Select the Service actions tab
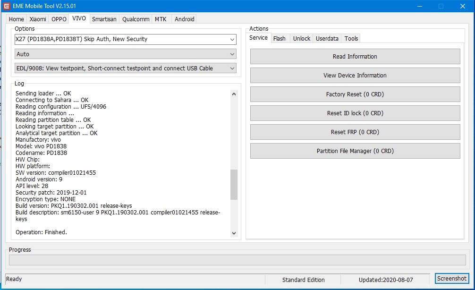Viewport: 475px width, 290px height. pyautogui.click(x=258, y=38)
